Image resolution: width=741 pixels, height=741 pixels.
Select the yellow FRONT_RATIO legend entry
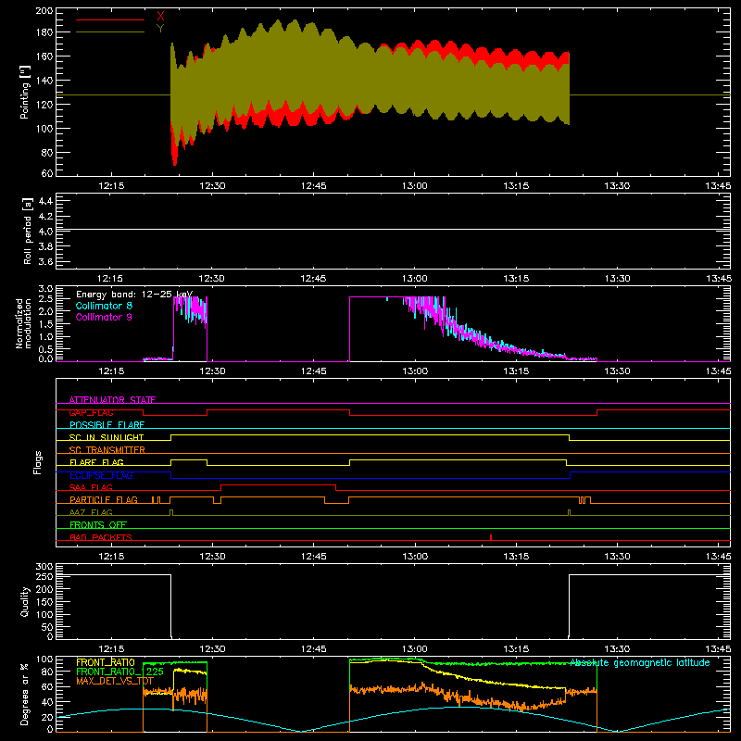106,662
